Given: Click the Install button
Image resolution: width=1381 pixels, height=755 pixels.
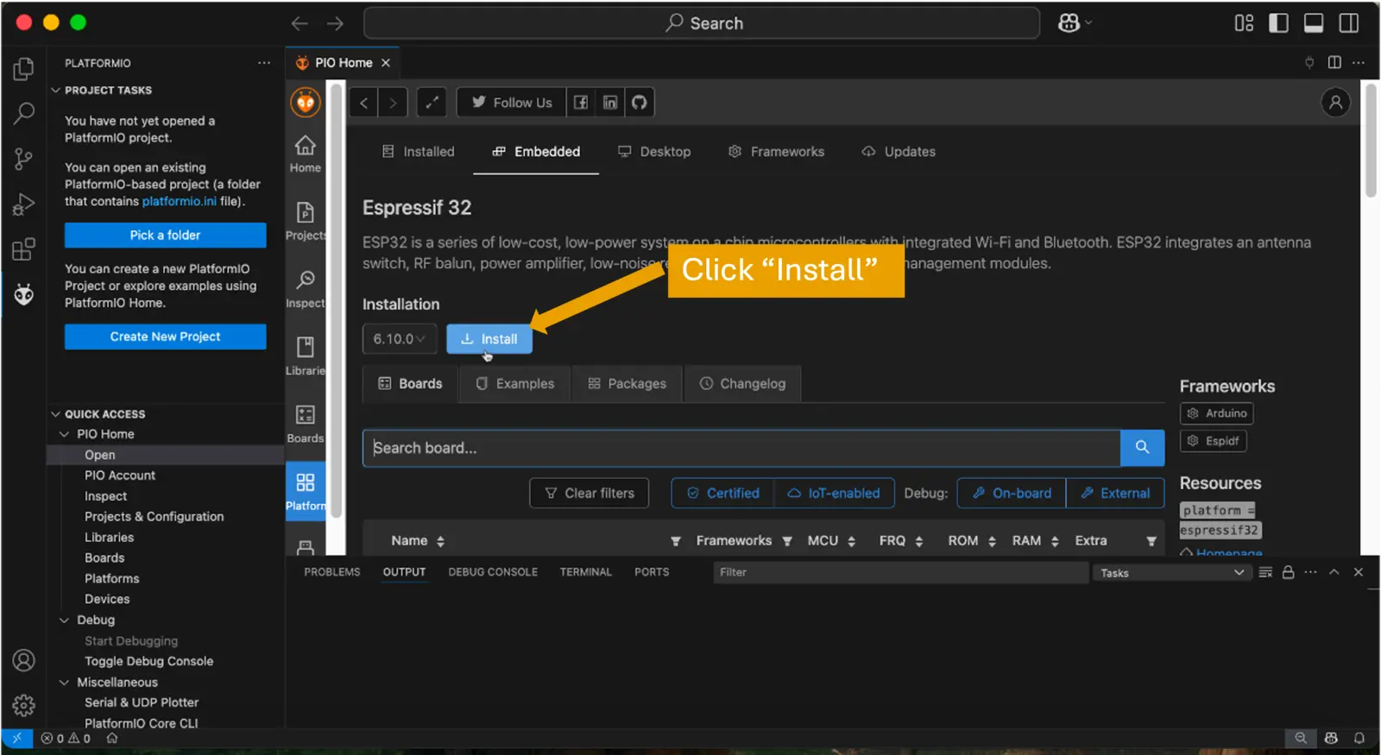Looking at the screenshot, I should [489, 339].
